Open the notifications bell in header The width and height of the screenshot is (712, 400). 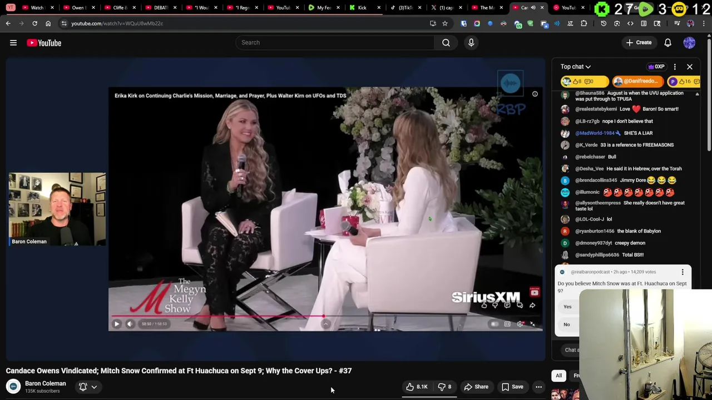[x=667, y=43]
